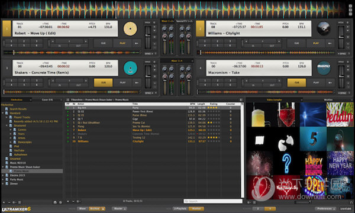
Task: Switch to the SpecialFX 1+2 tab
Action: click(x=184, y=21)
